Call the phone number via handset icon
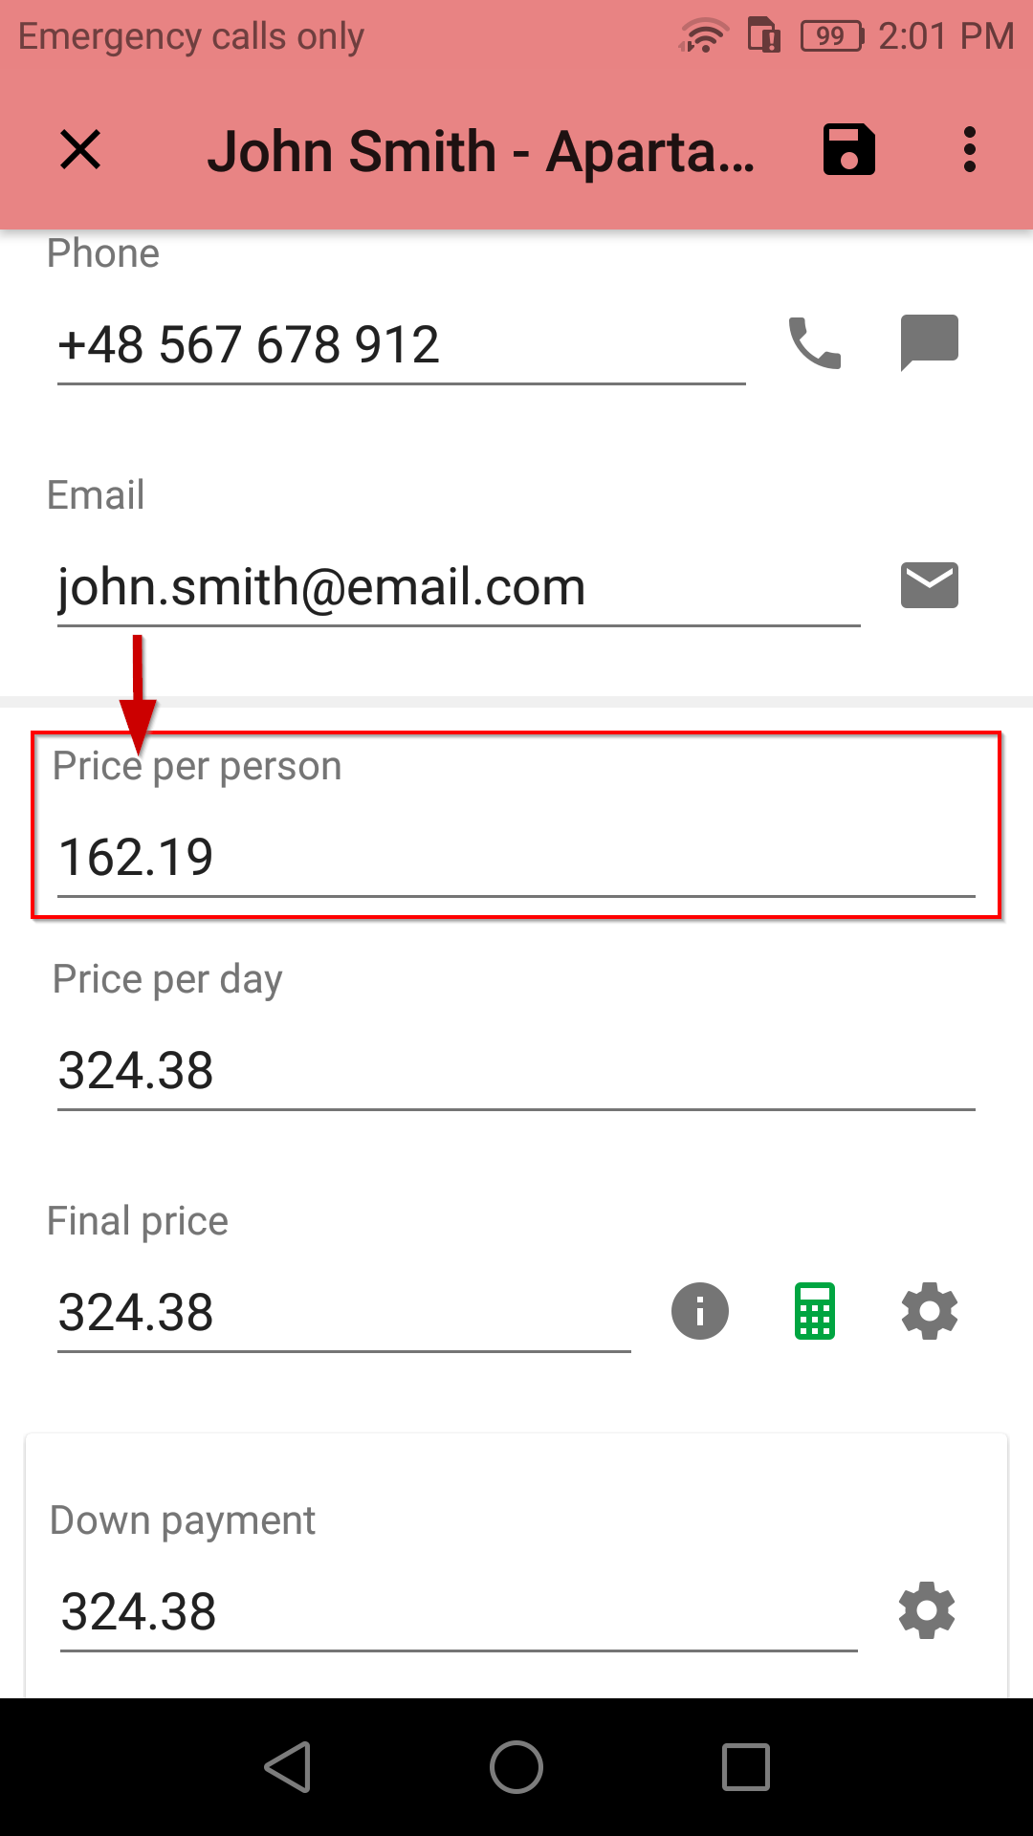 coord(815,344)
